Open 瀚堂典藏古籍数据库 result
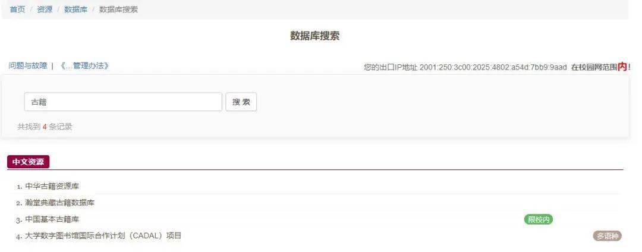 [x=60, y=203]
